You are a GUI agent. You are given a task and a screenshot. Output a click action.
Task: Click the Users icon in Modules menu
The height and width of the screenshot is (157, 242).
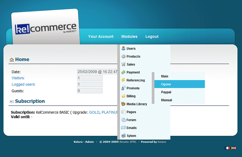click(123, 48)
